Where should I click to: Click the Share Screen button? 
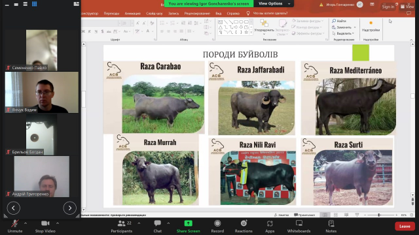pyautogui.click(x=188, y=227)
